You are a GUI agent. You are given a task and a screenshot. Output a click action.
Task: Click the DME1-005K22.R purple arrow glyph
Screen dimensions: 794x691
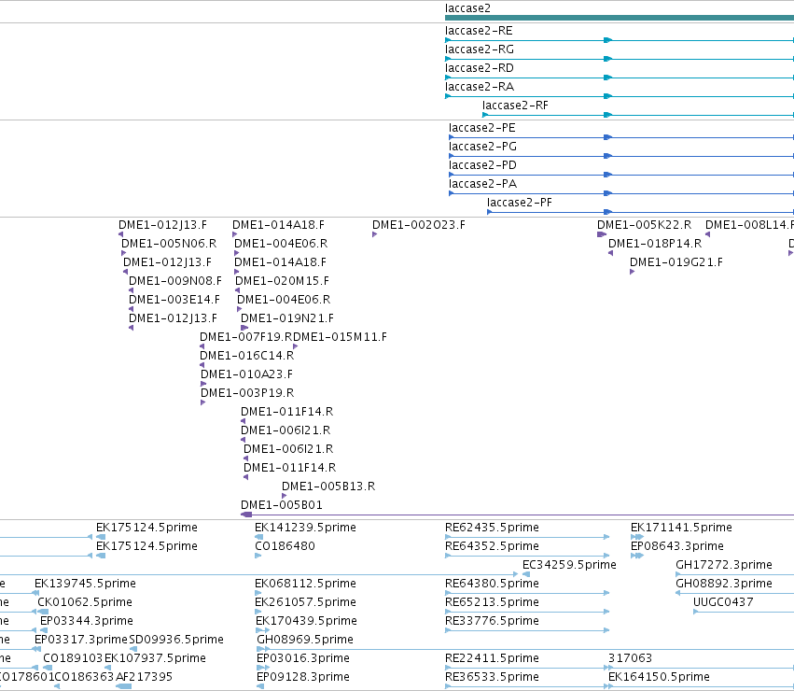tap(602, 234)
